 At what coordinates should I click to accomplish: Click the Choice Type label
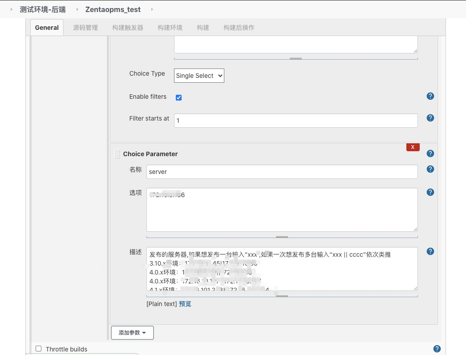(147, 73)
